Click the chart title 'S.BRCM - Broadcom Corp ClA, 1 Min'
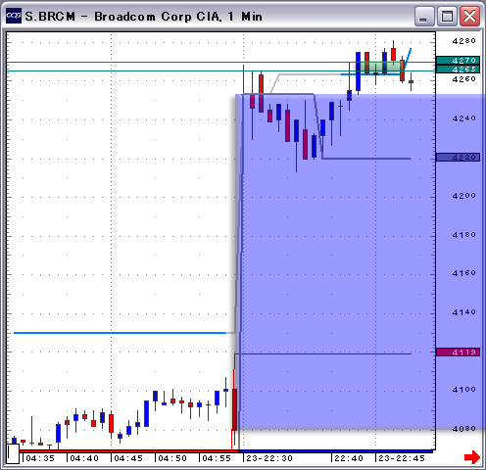The image size is (486, 470). 144,17
